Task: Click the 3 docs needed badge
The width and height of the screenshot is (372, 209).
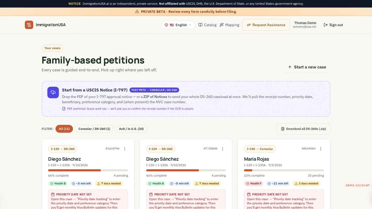Action: pyautogui.click(x=306, y=184)
